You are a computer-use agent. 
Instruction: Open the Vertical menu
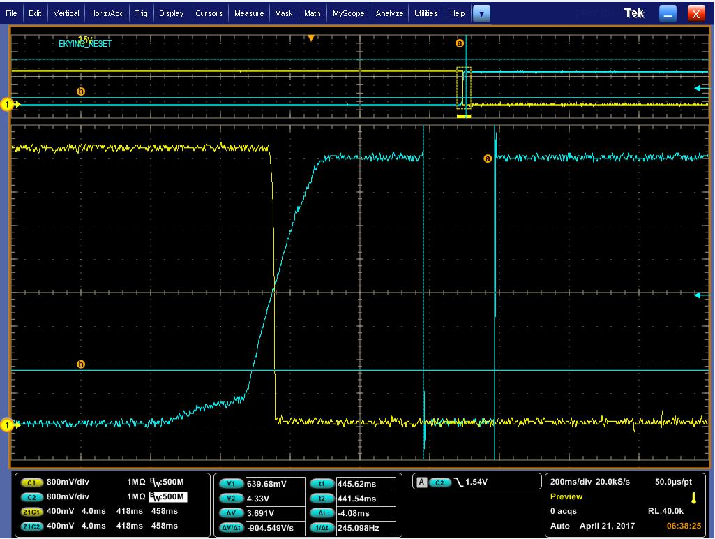click(x=66, y=13)
